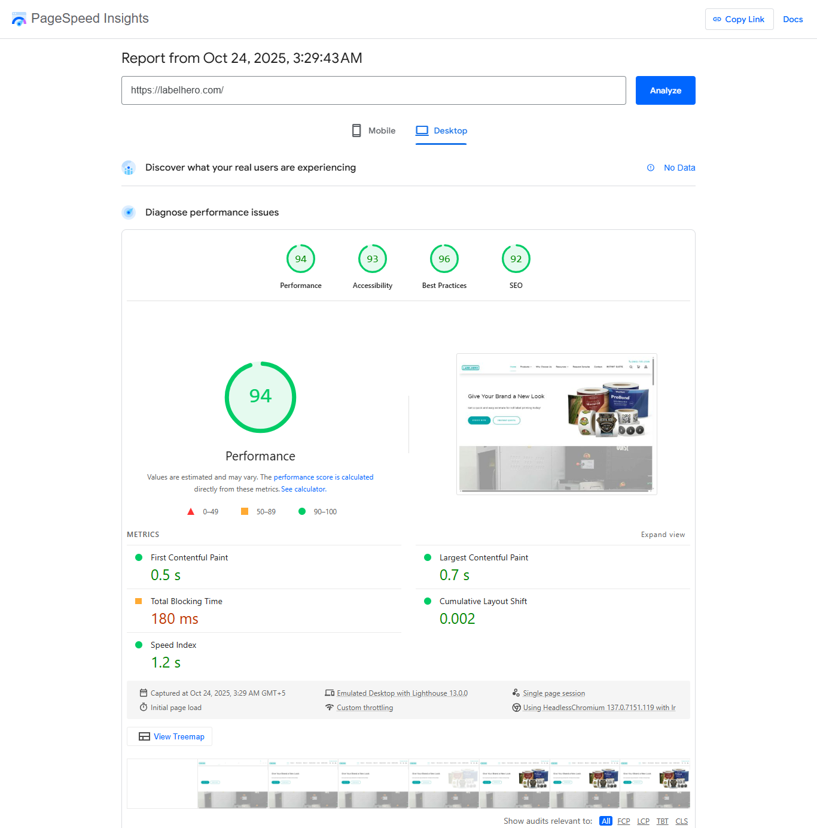Filter audits by TBT
The width and height of the screenshot is (817, 828).
coord(662,821)
